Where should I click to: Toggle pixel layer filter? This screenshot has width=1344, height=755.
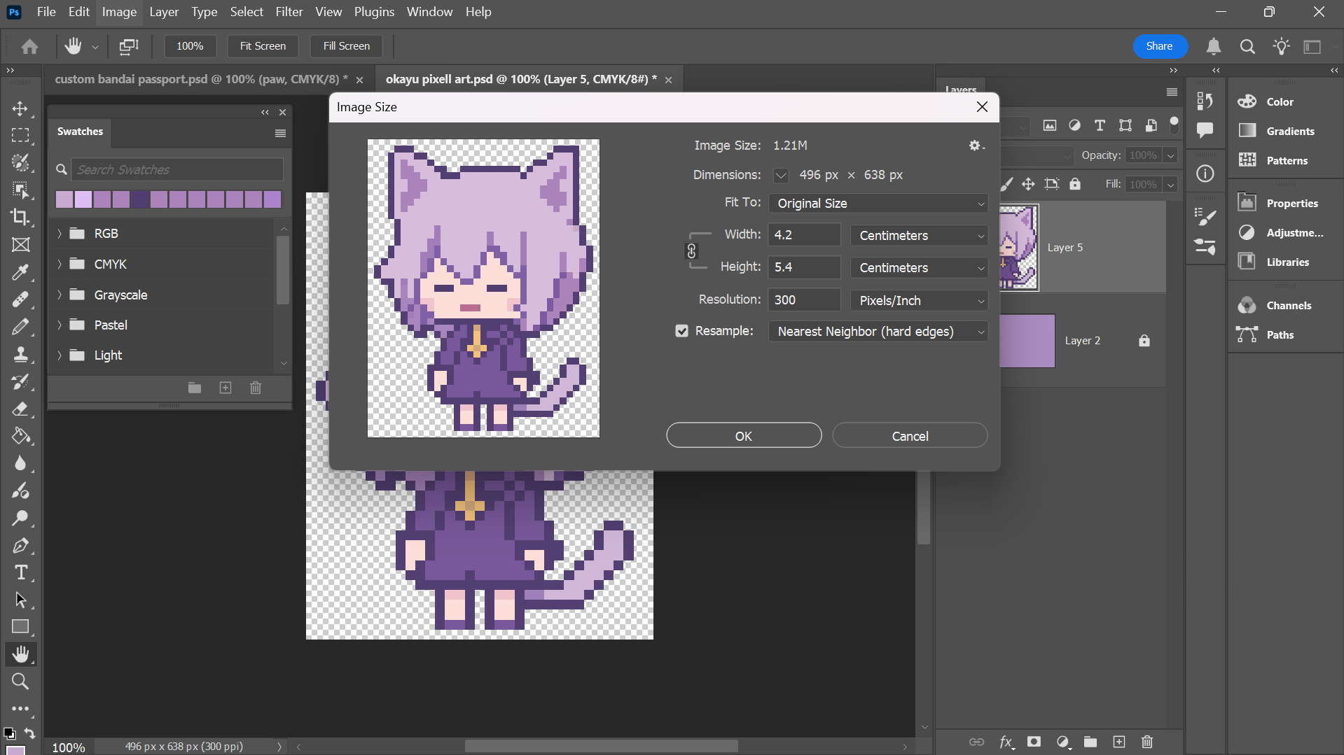(1049, 126)
